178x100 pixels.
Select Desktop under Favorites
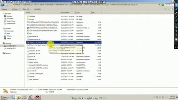(x=9, y=16)
